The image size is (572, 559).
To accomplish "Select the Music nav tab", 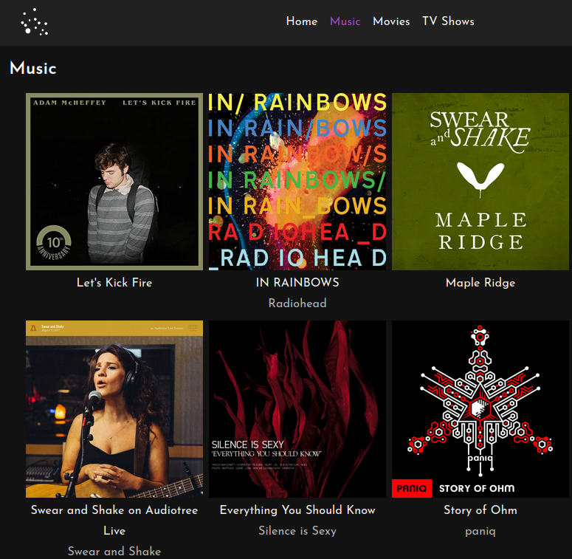I will click(345, 21).
